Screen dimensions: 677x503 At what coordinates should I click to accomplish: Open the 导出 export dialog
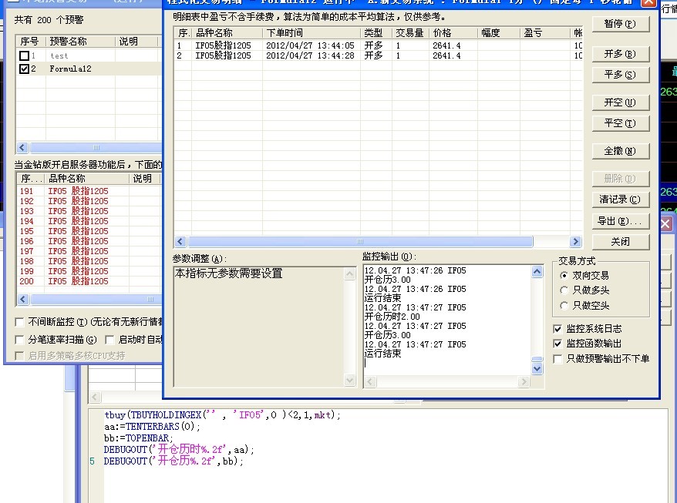tap(620, 221)
